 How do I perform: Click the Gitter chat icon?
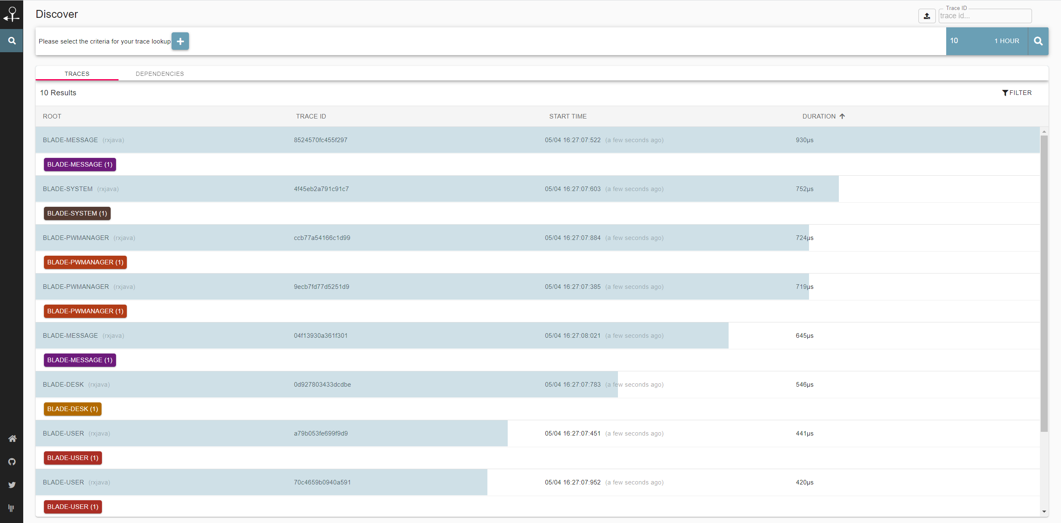[x=11, y=508]
